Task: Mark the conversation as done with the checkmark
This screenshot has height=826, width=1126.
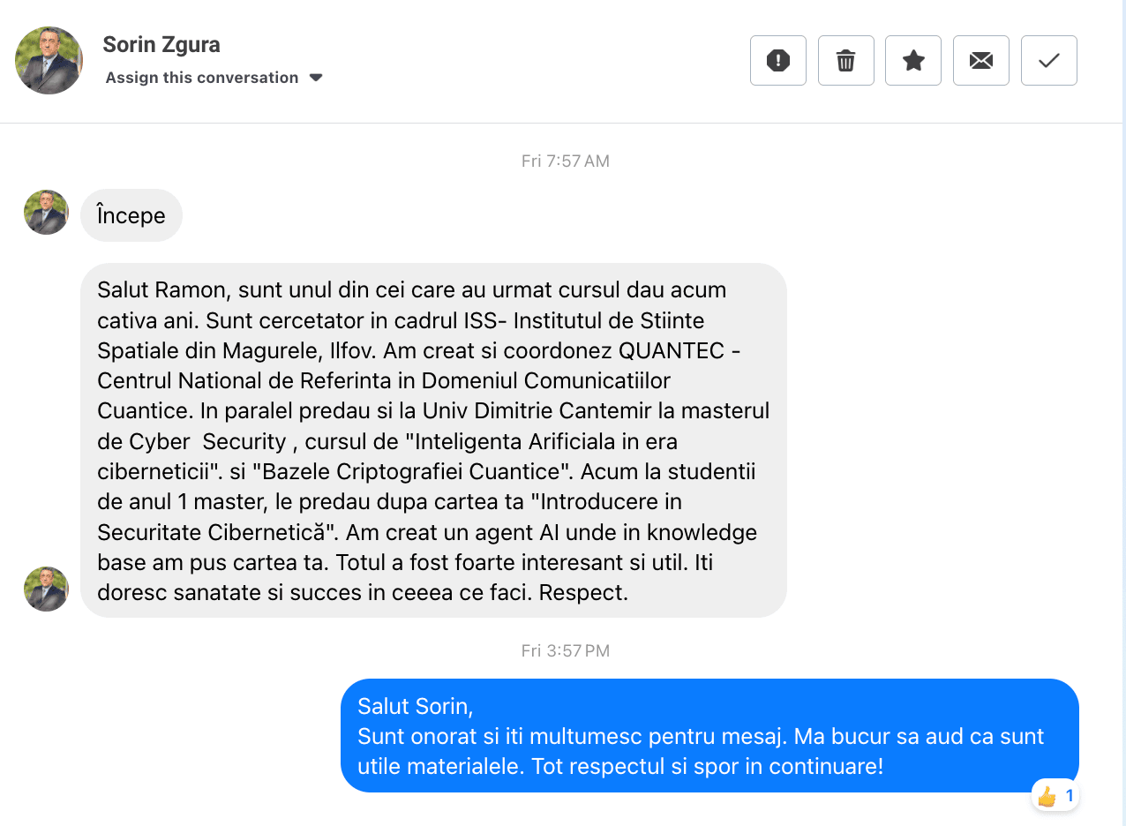Action: point(1048,60)
